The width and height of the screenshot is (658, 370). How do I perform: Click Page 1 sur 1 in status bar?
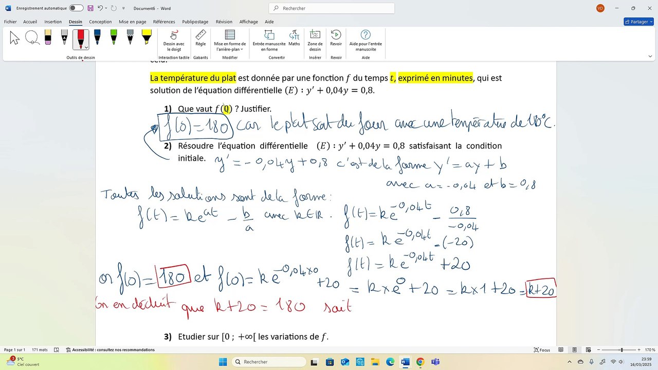14,350
